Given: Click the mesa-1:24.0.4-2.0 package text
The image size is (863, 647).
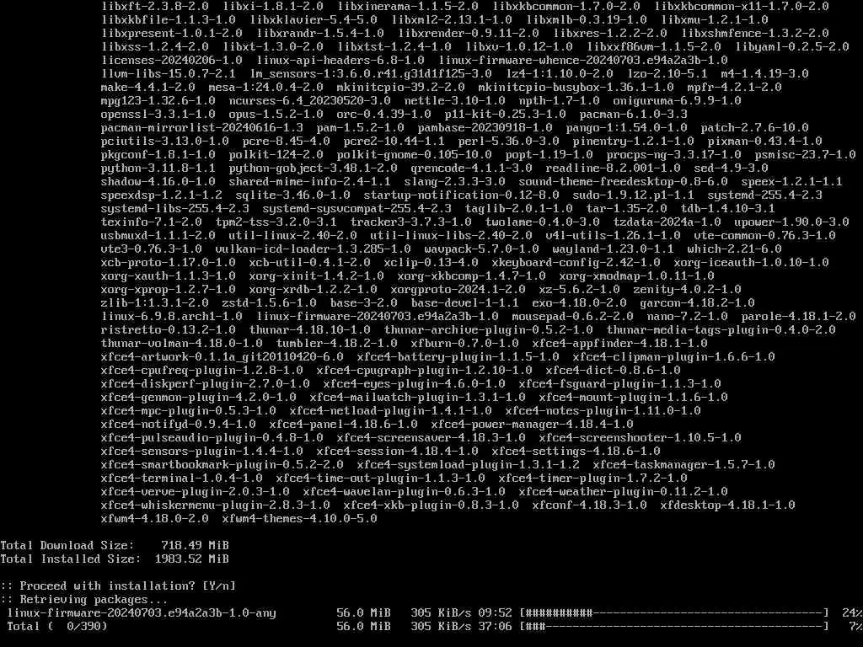Looking at the screenshot, I should pos(265,87).
